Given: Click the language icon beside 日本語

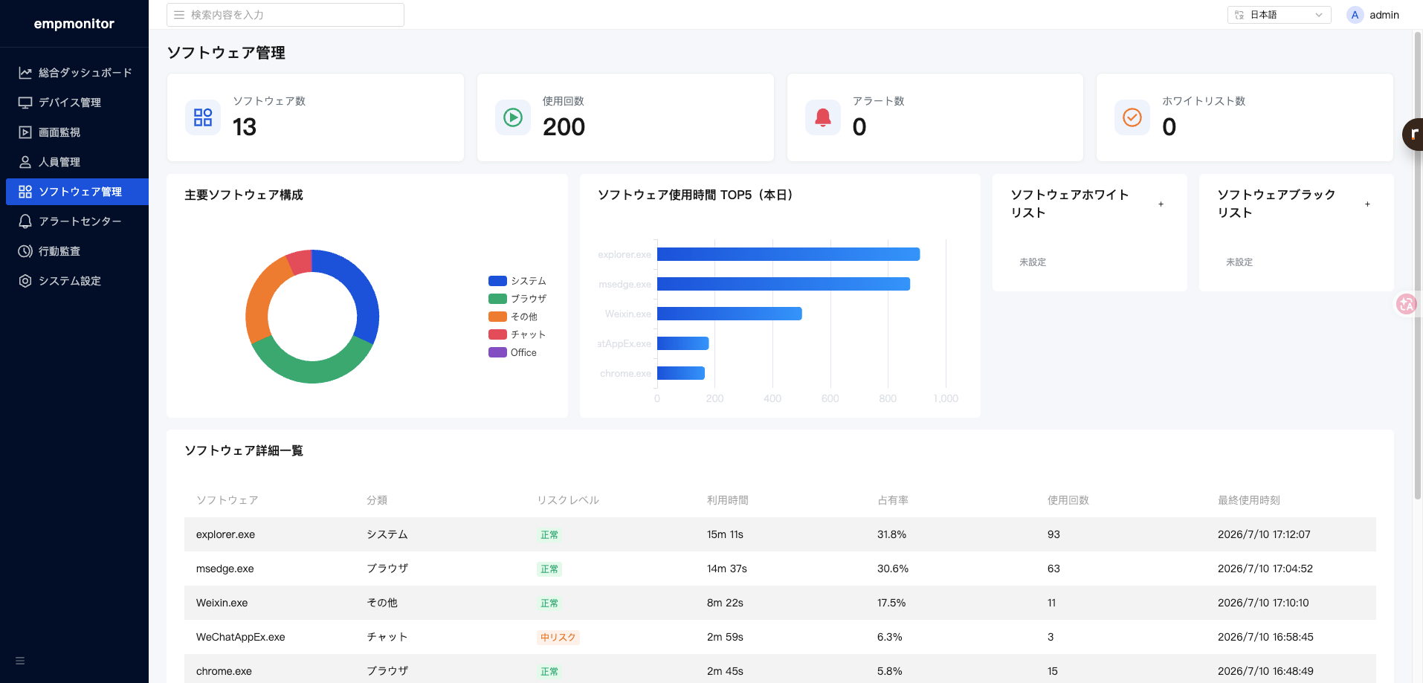Looking at the screenshot, I should coord(1239,15).
